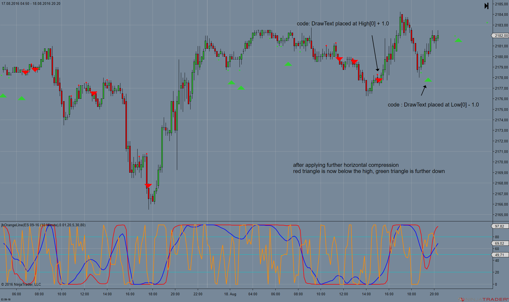Click the 2174,00 price axis label
This screenshot has height=302, width=509.
tap(501, 120)
